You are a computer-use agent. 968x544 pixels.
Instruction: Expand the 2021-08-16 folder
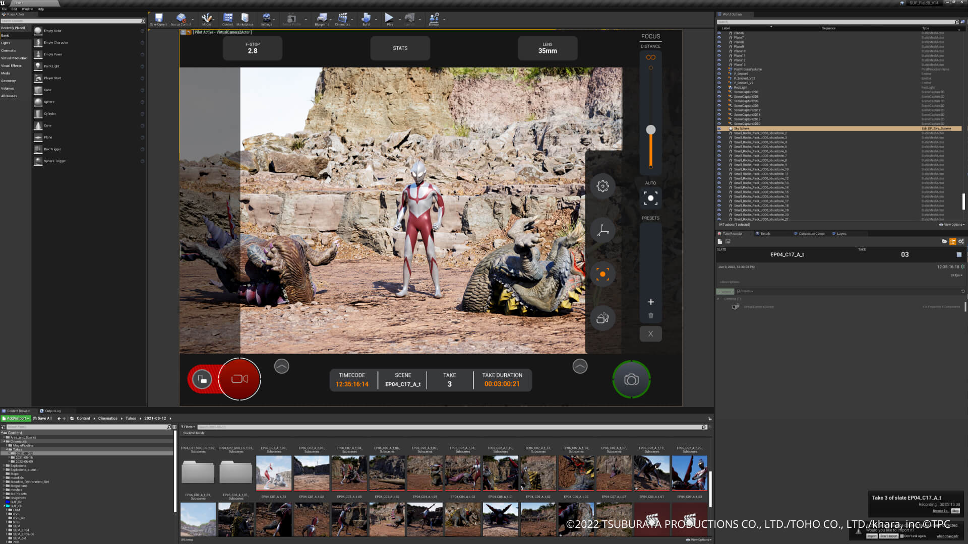(x=10, y=458)
